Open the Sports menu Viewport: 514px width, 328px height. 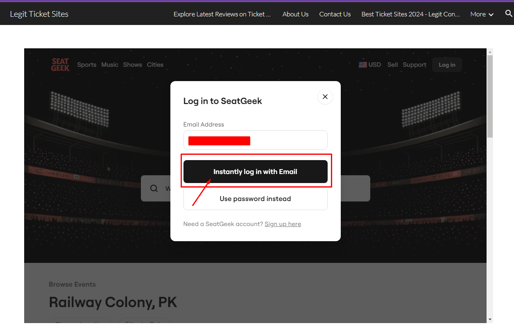pyautogui.click(x=87, y=65)
